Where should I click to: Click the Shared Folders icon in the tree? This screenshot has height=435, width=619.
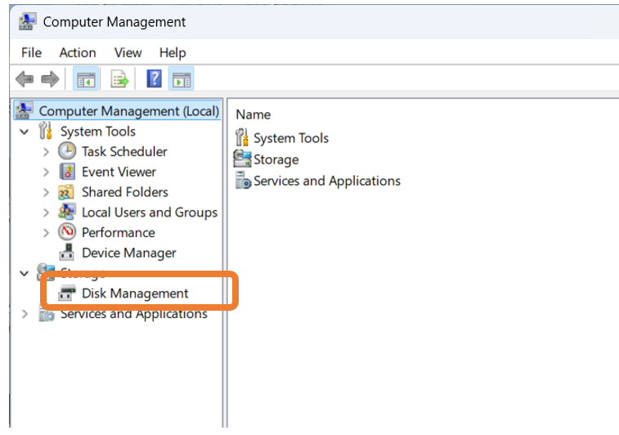67,192
